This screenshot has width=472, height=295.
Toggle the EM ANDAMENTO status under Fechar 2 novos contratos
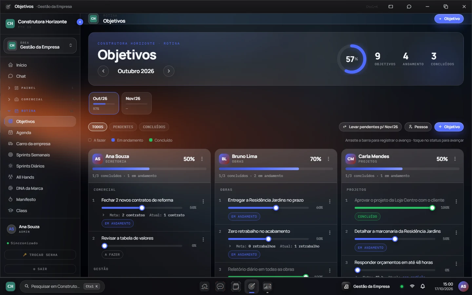tap(118, 224)
